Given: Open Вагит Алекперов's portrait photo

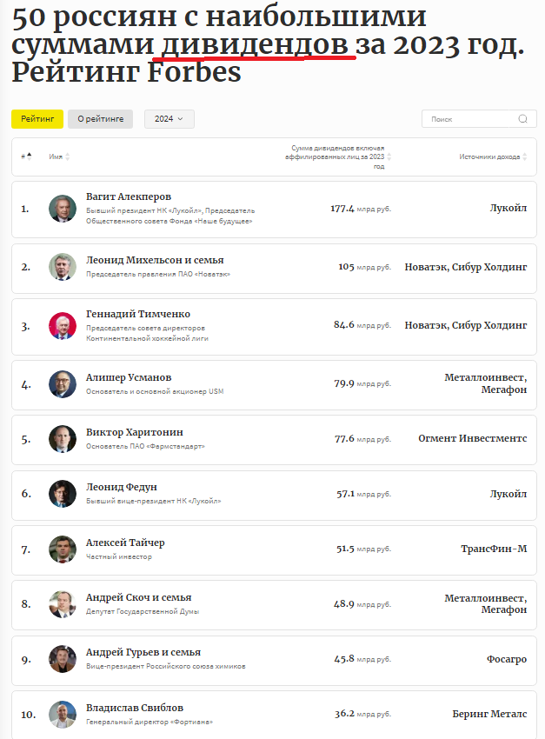Looking at the screenshot, I should [x=63, y=209].
